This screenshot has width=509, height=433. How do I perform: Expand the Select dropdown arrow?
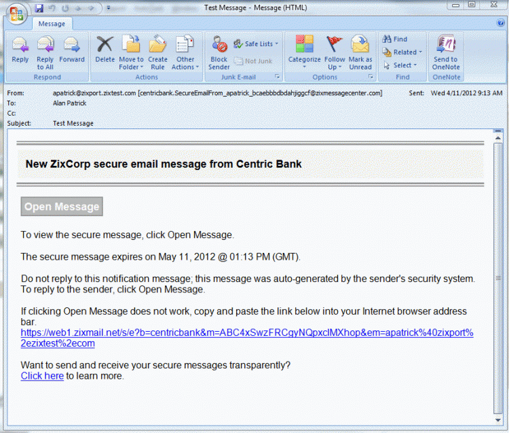click(415, 65)
